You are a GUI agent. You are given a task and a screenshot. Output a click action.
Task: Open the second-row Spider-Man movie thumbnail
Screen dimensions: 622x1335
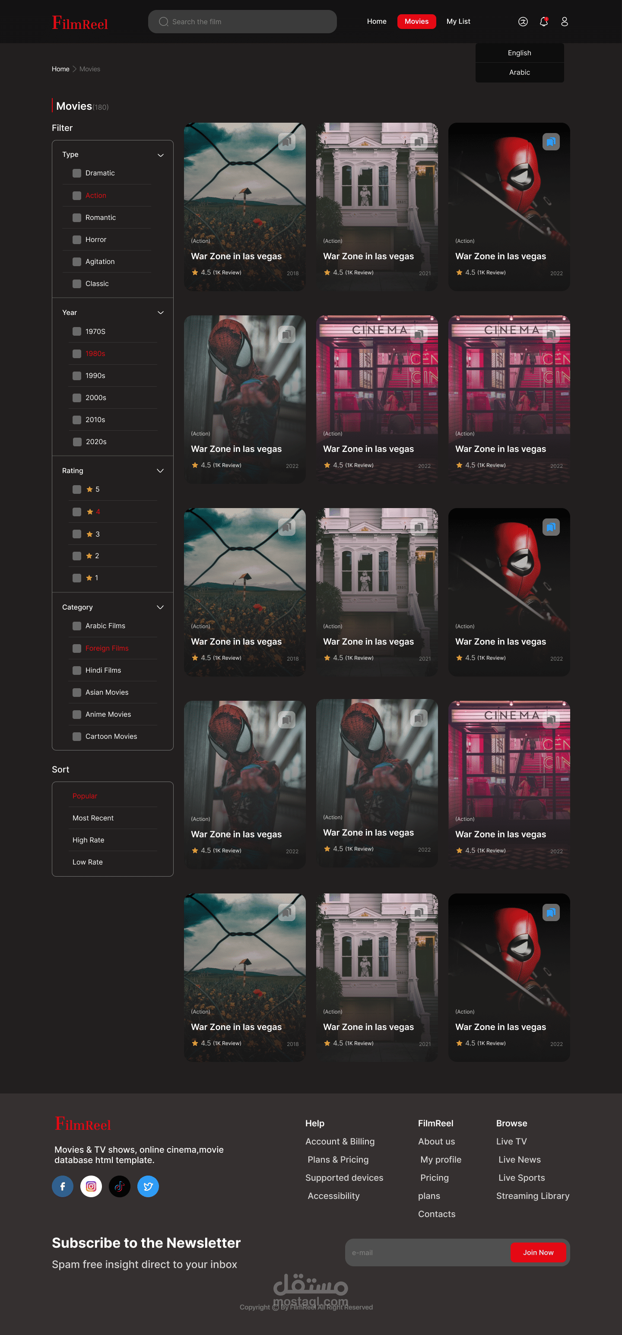pos(244,400)
